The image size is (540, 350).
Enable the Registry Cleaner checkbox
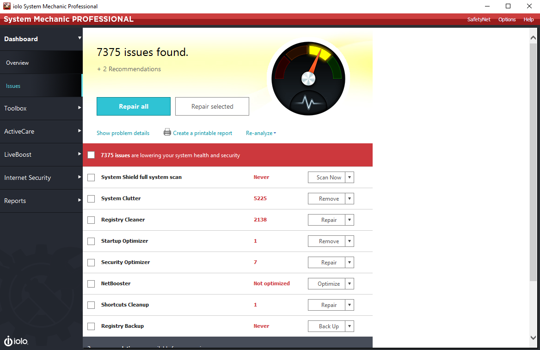click(91, 220)
